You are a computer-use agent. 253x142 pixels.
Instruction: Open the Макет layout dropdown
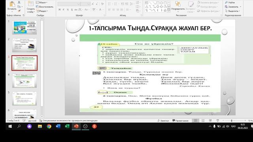42,2
